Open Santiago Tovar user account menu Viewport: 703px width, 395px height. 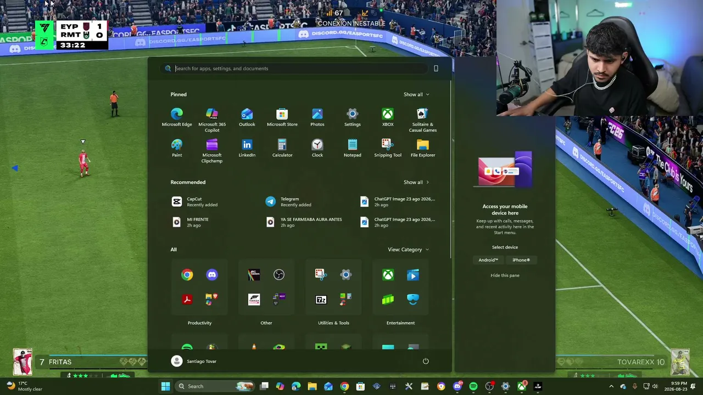[194, 361]
